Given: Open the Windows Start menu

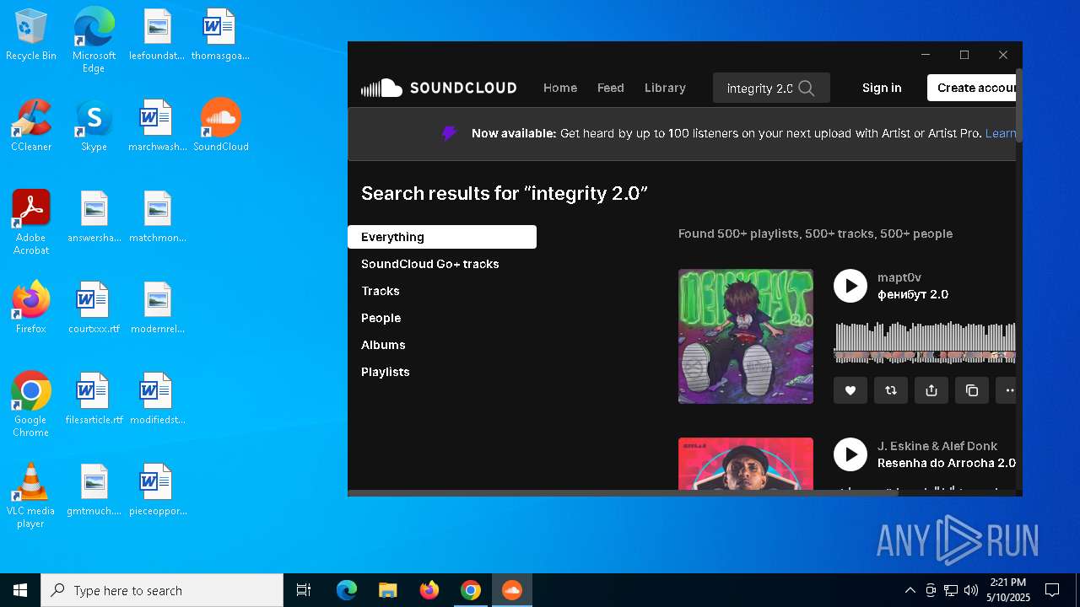Looking at the screenshot, I should point(20,590).
